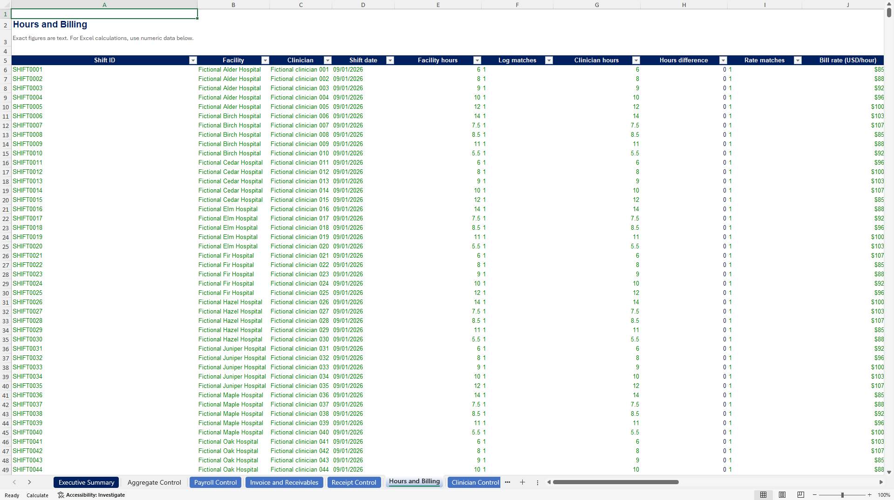Click the horizontal scrollbar right arrow
Viewport: 894px width, 500px height.
pyautogui.click(x=881, y=482)
